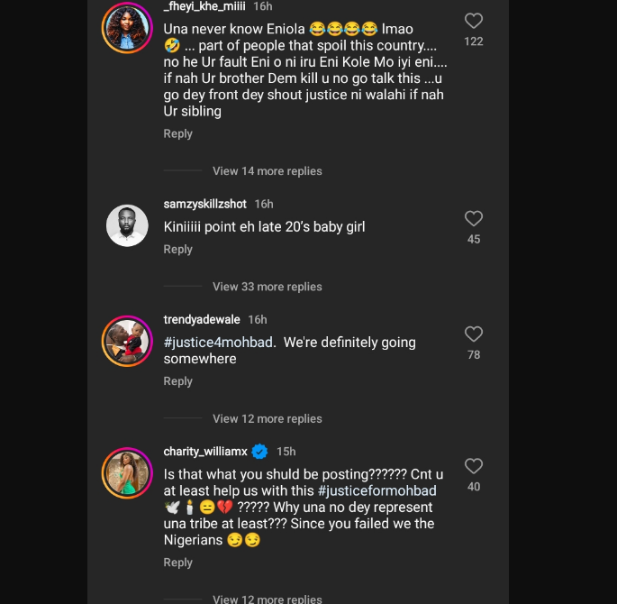
Task: Reply to _fheyi_khe_miiii's comment
Action: pos(177,133)
